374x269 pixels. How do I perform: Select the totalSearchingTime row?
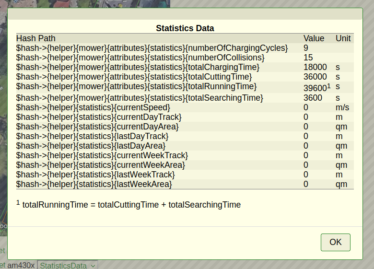[x=185, y=98]
